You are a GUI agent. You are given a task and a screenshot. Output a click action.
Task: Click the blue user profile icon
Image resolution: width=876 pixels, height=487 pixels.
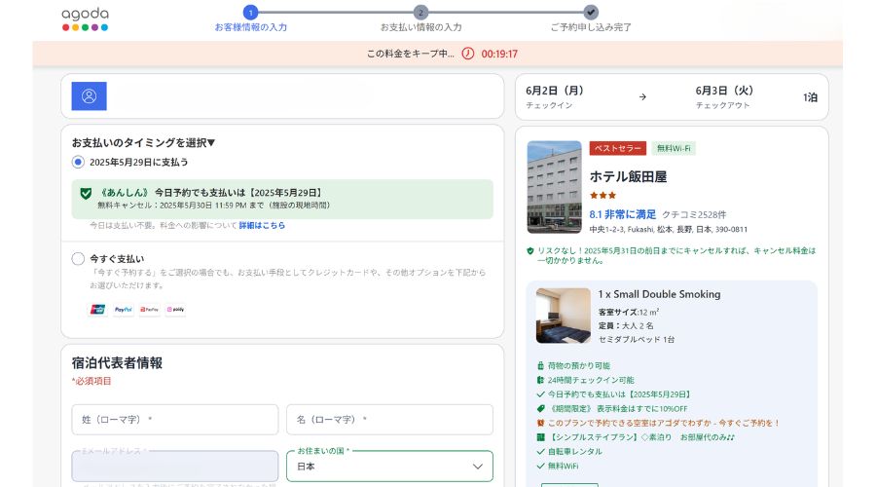pyautogui.click(x=89, y=96)
